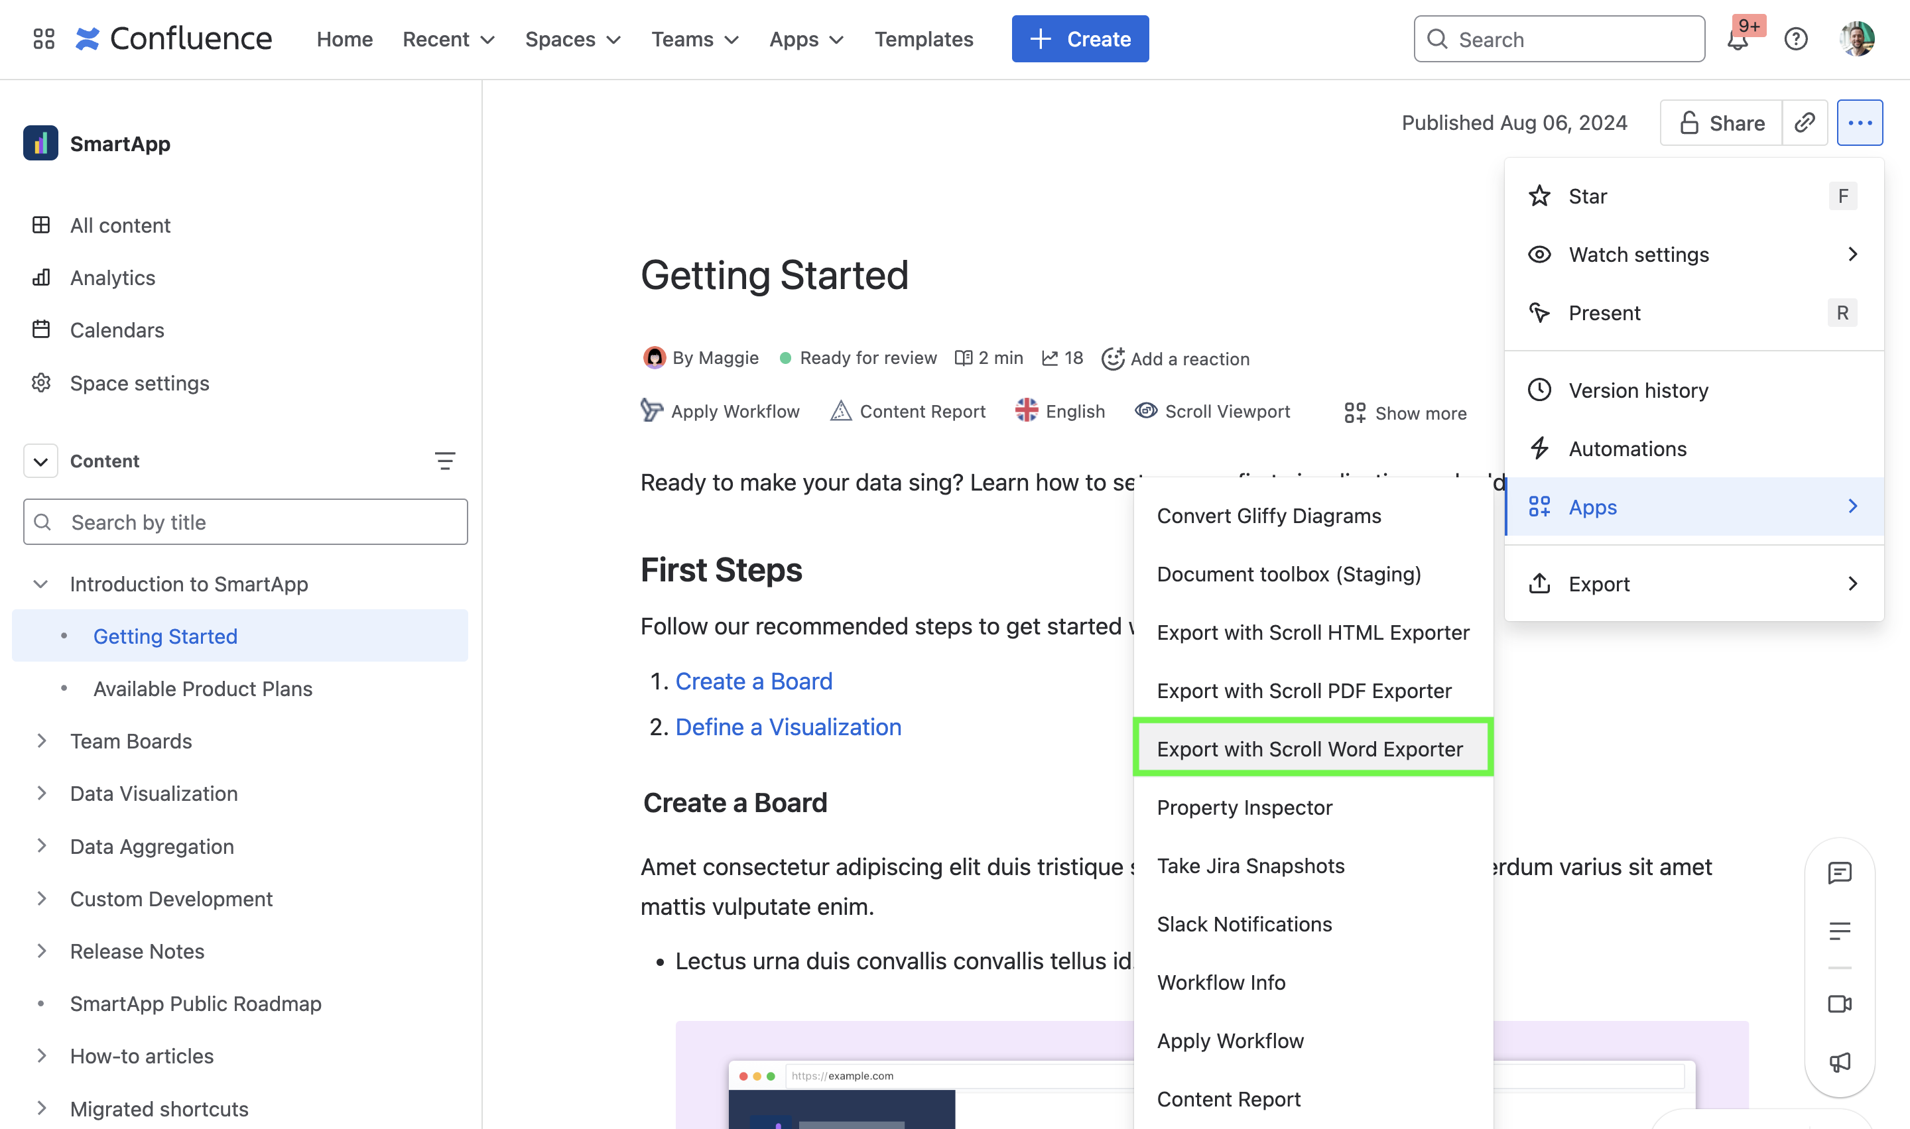
Task: Click the Ready for review status
Action: pos(867,357)
